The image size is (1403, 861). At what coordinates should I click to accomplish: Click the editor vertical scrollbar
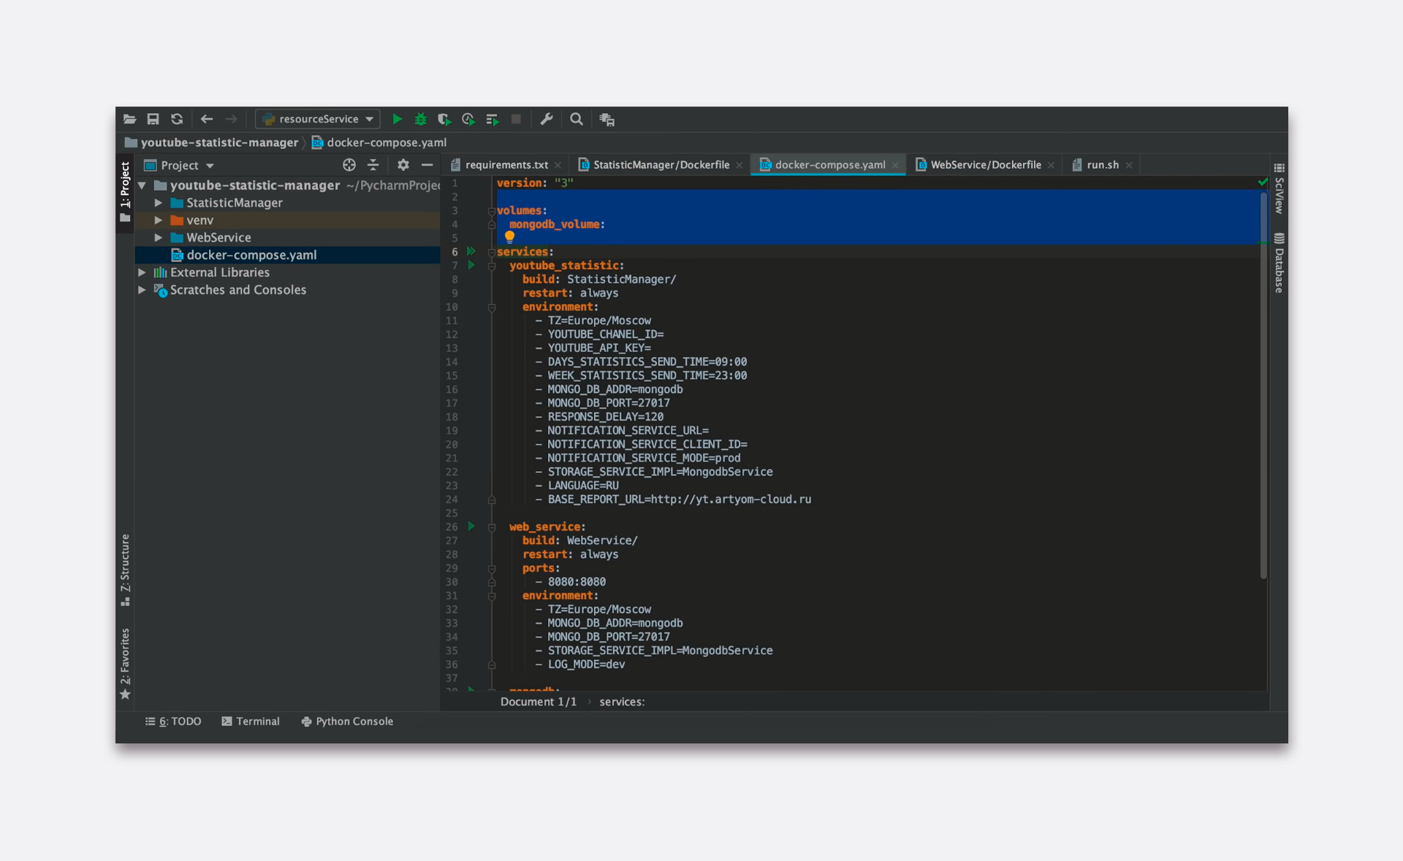tap(1263, 387)
